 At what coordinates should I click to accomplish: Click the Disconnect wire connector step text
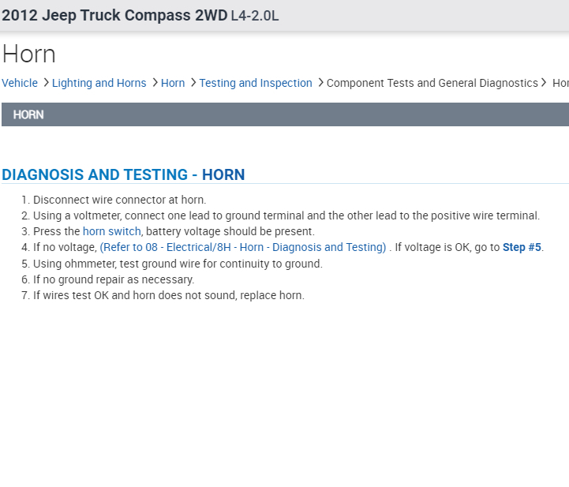point(119,200)
